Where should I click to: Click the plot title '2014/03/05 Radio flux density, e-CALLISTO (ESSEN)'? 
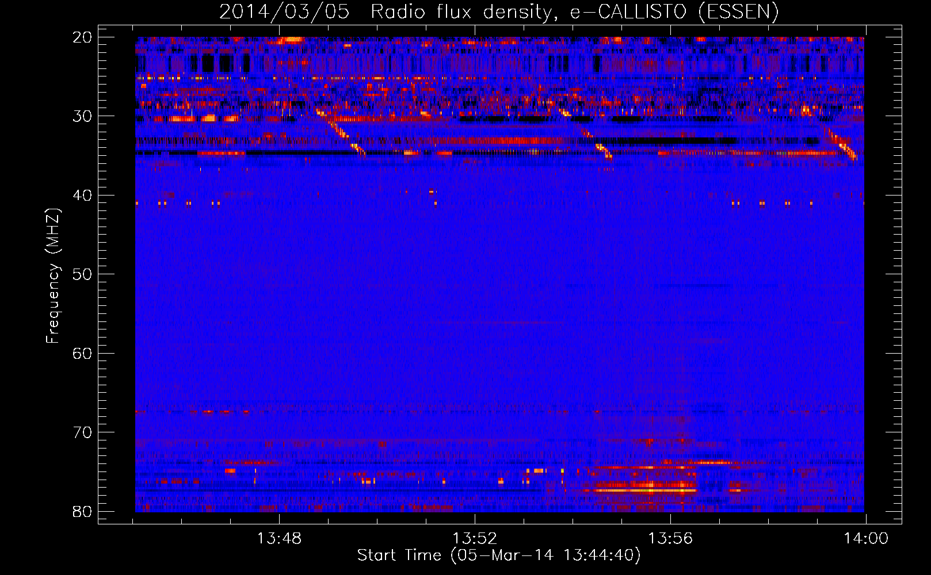(499, 11)
